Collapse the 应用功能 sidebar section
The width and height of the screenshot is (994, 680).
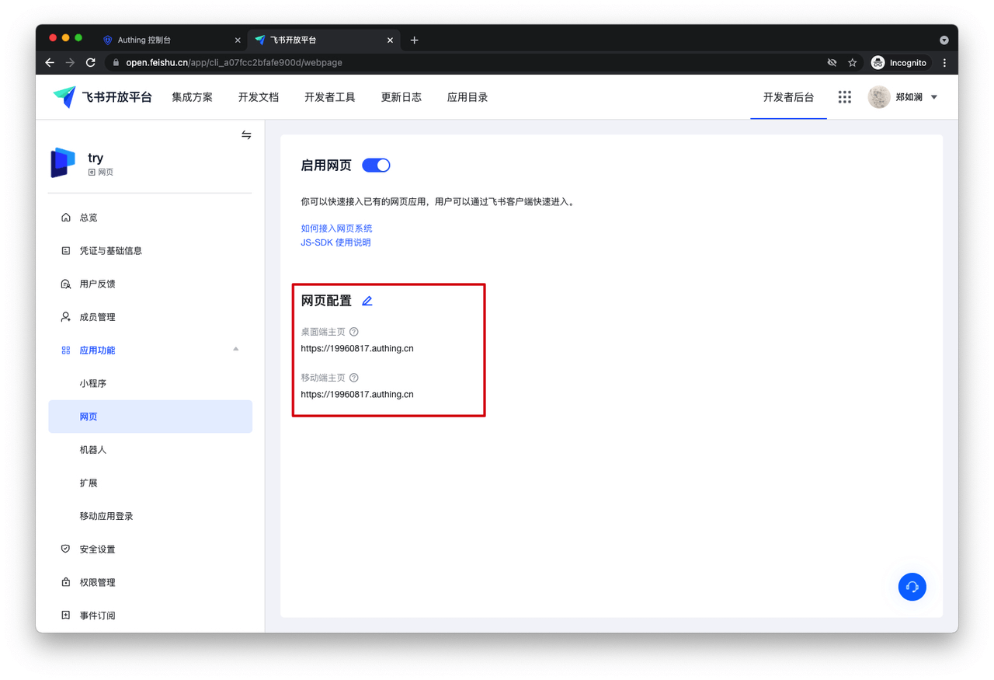tap(235, 350)
